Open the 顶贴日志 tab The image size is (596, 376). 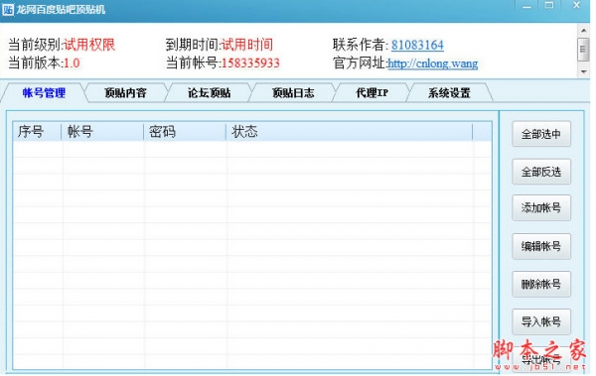point(293,92)
